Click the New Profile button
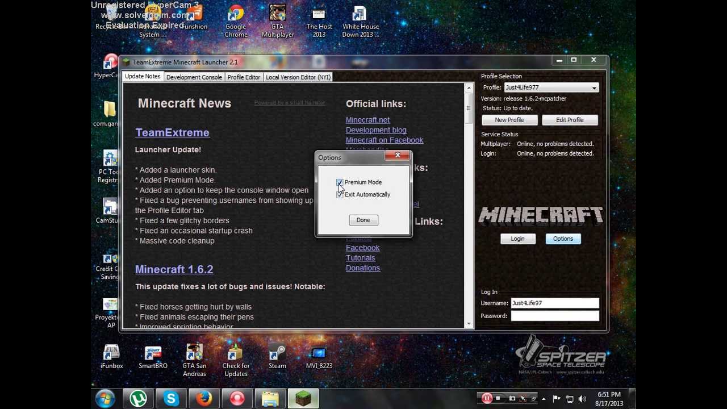 pos(509,120)
